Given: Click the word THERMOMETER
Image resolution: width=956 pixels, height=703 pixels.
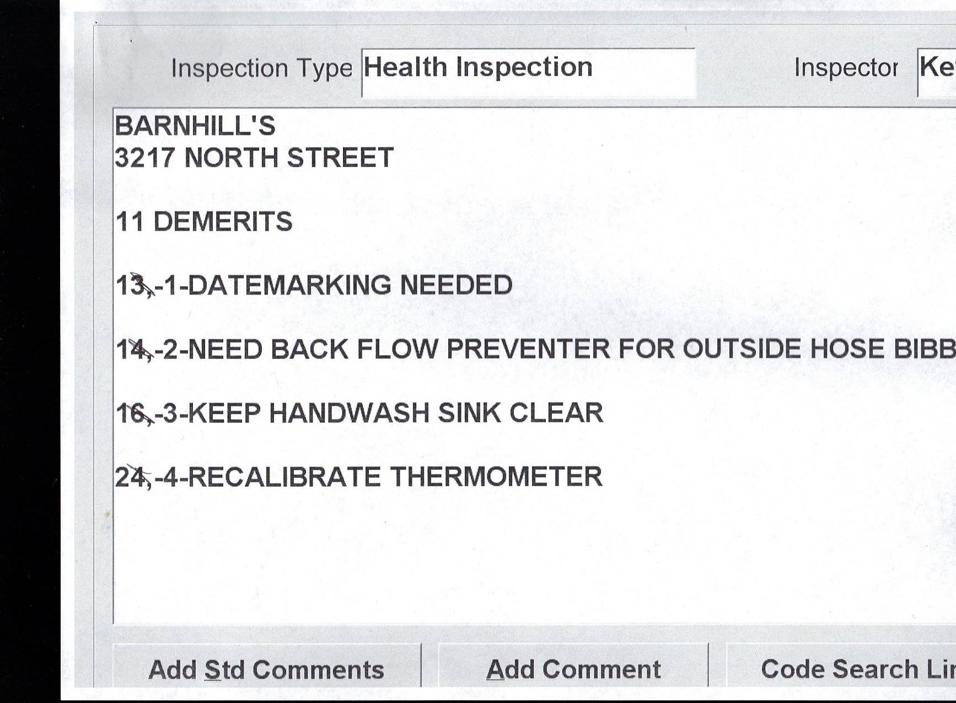Looking at the screenshot, I should click(496, 477).
